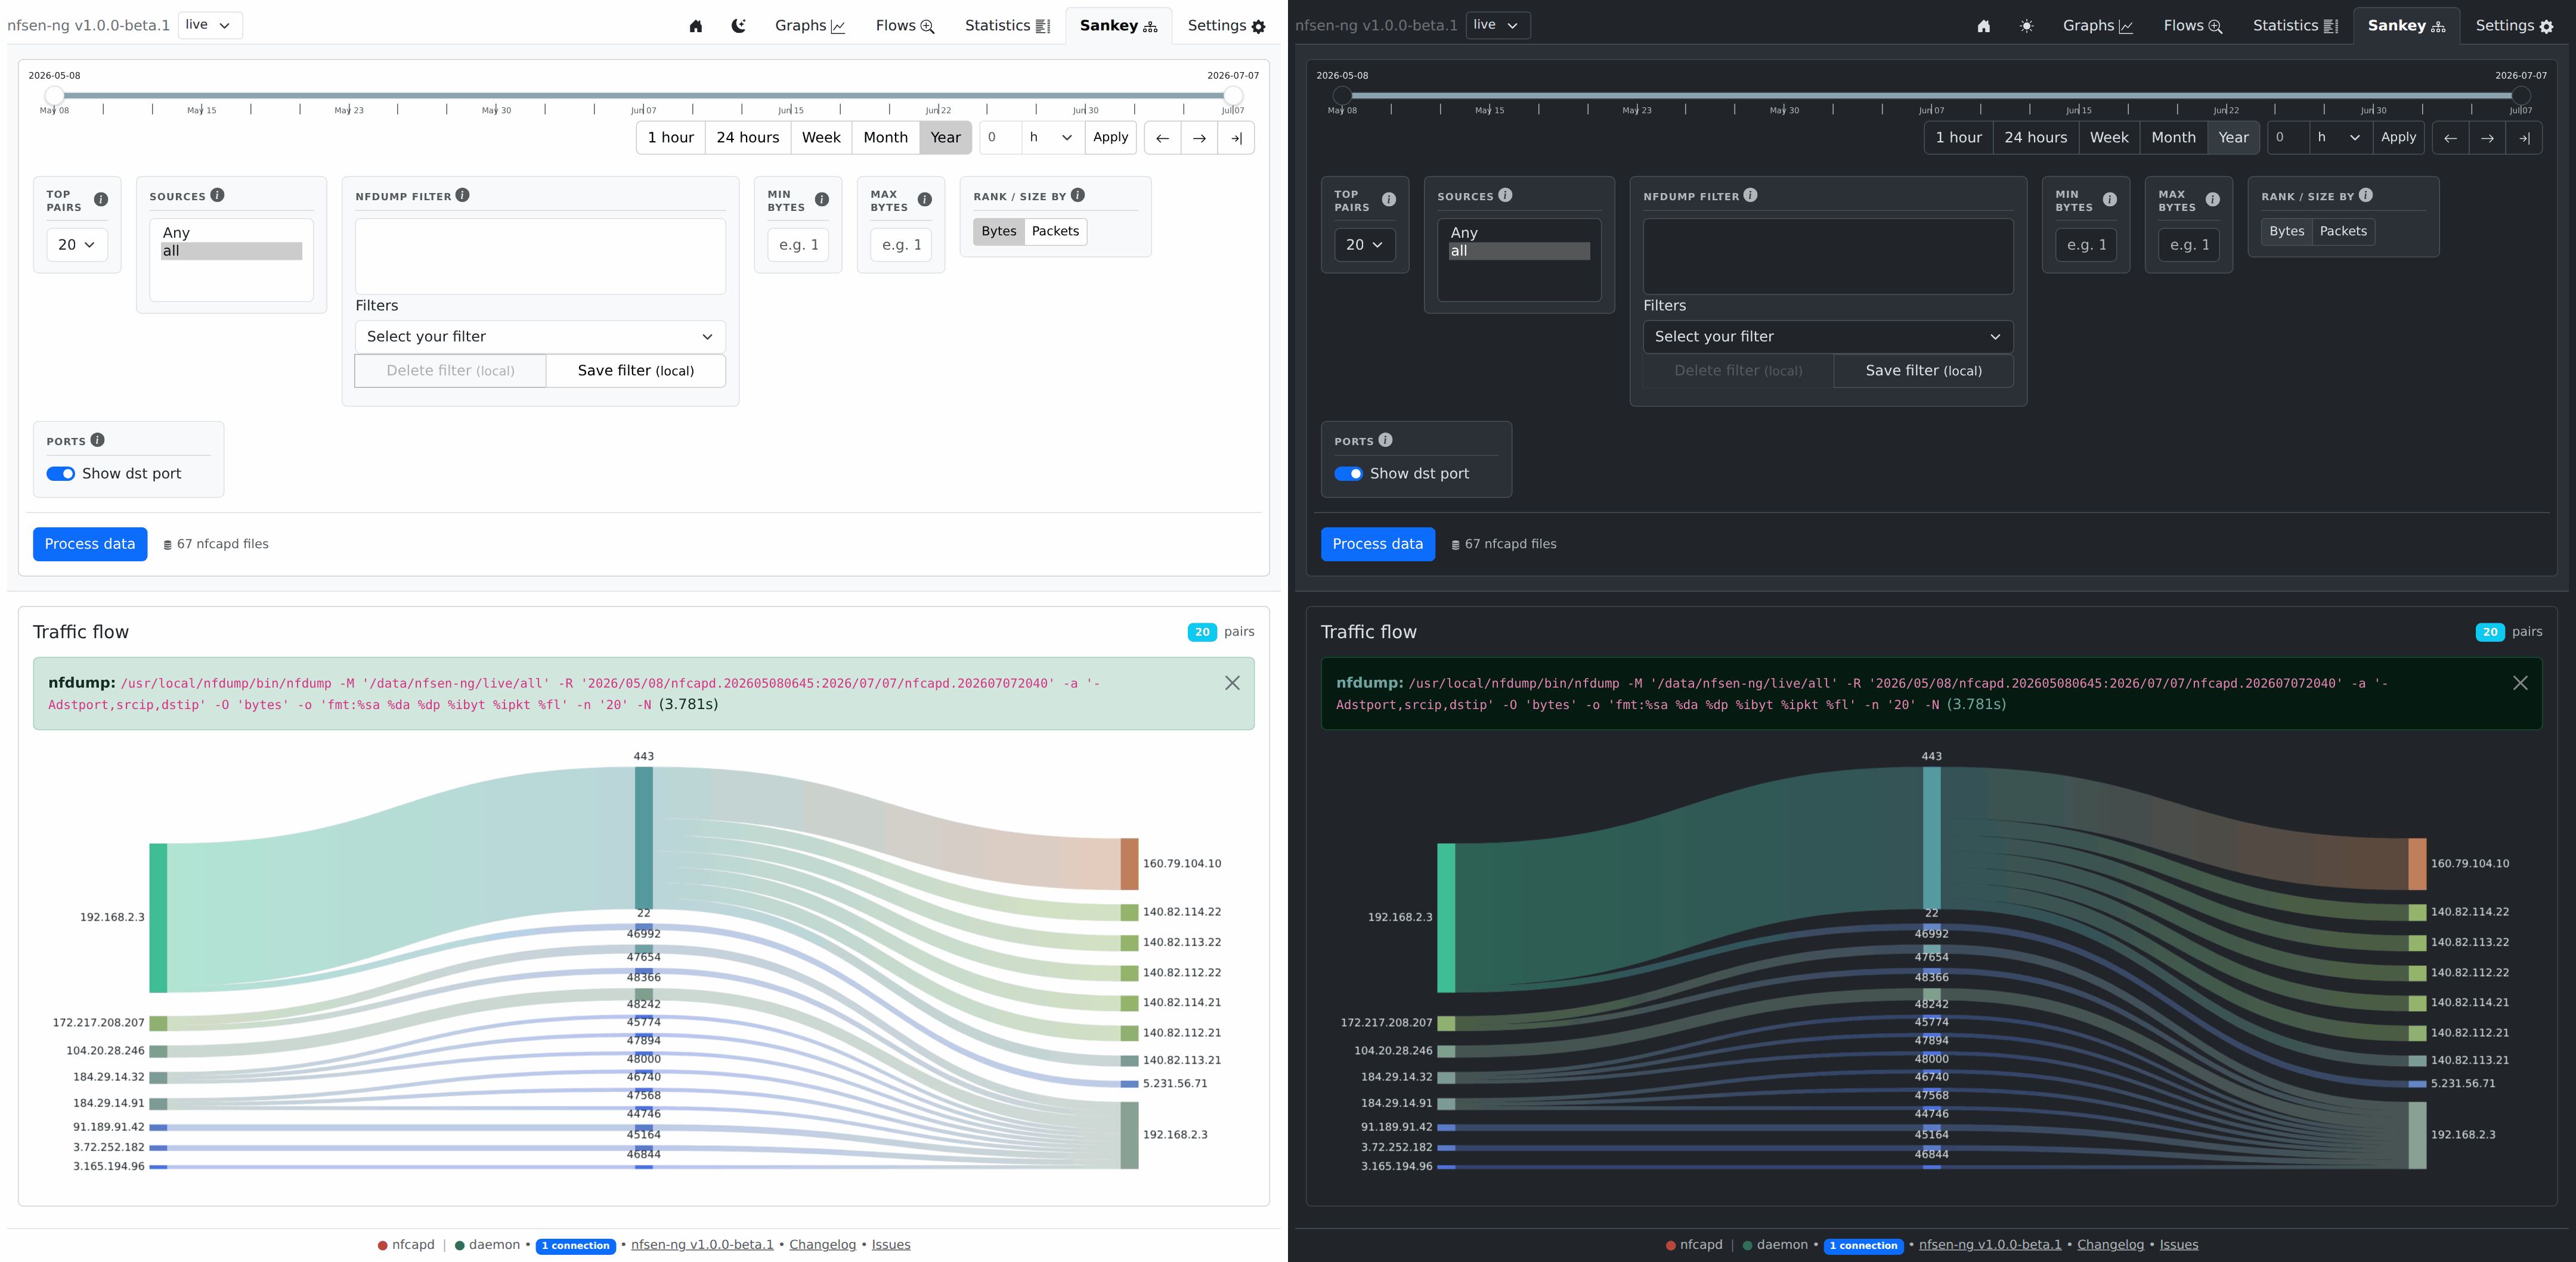Open the Graphs tab in dark pane
The height and width of the screenshot is (1262, 2576).
pyautogui.click(x=2098, y=26)
